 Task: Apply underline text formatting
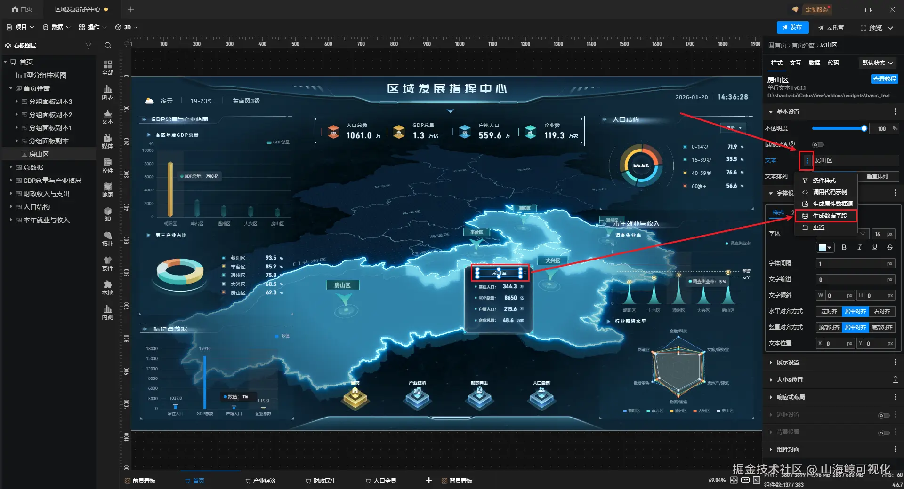point(874,247)
